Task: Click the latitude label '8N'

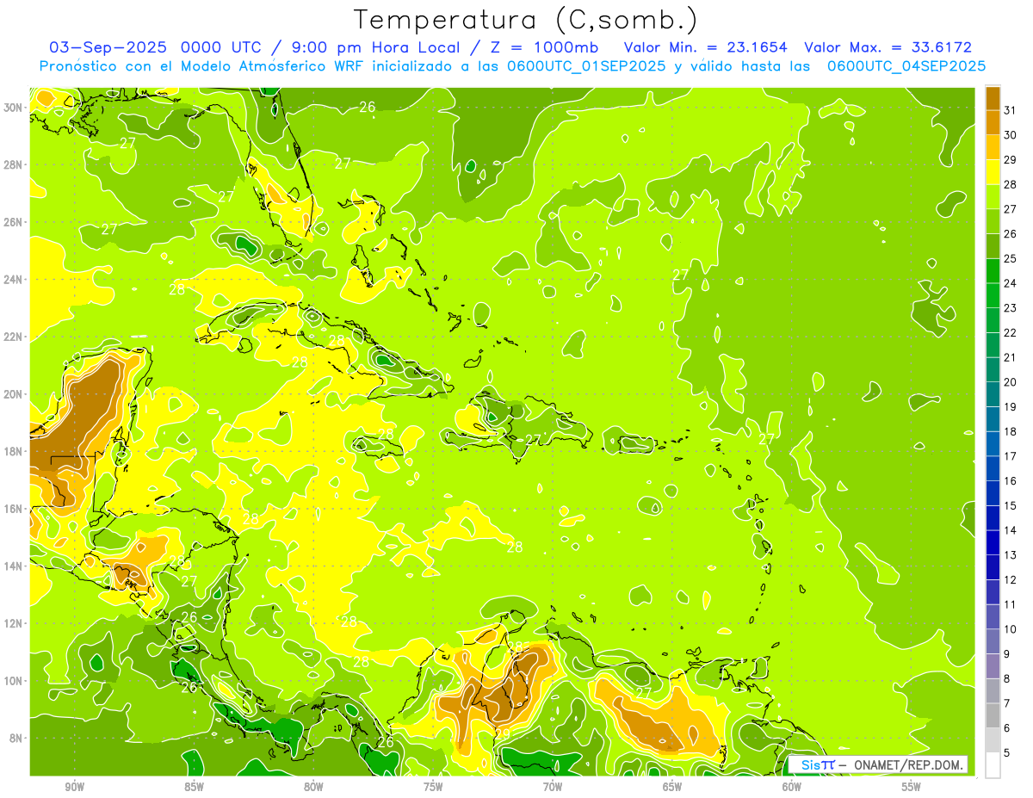Action: click(x=18, y=738)
